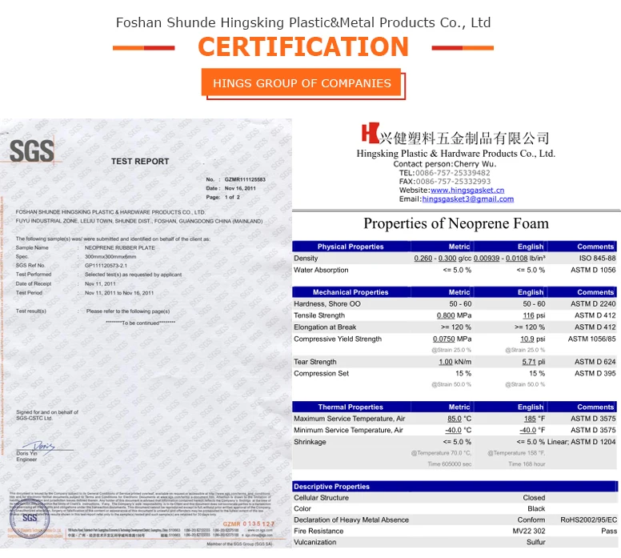Select the Descriptive Properties section header

pos(331,486)
